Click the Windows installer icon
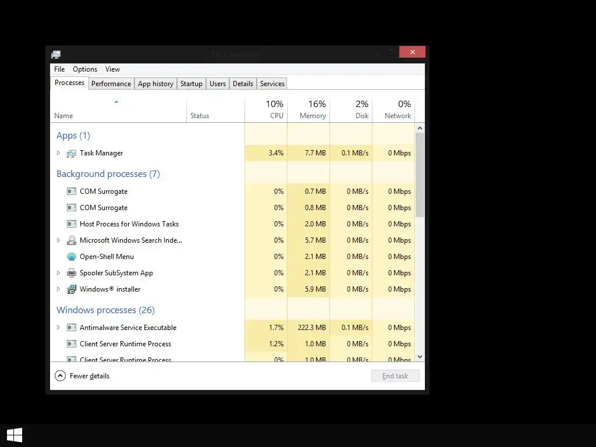The height and width of the screenshot is (447, 596). coord(72,289)
